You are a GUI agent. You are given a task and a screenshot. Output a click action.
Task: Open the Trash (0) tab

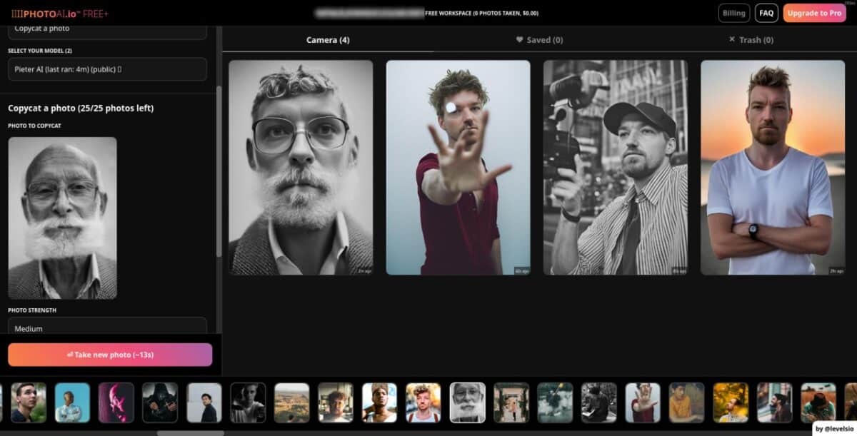(751, 40)
